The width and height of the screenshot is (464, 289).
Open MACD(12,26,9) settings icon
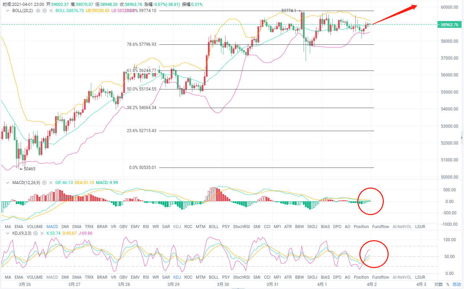[x=44, y=183]
